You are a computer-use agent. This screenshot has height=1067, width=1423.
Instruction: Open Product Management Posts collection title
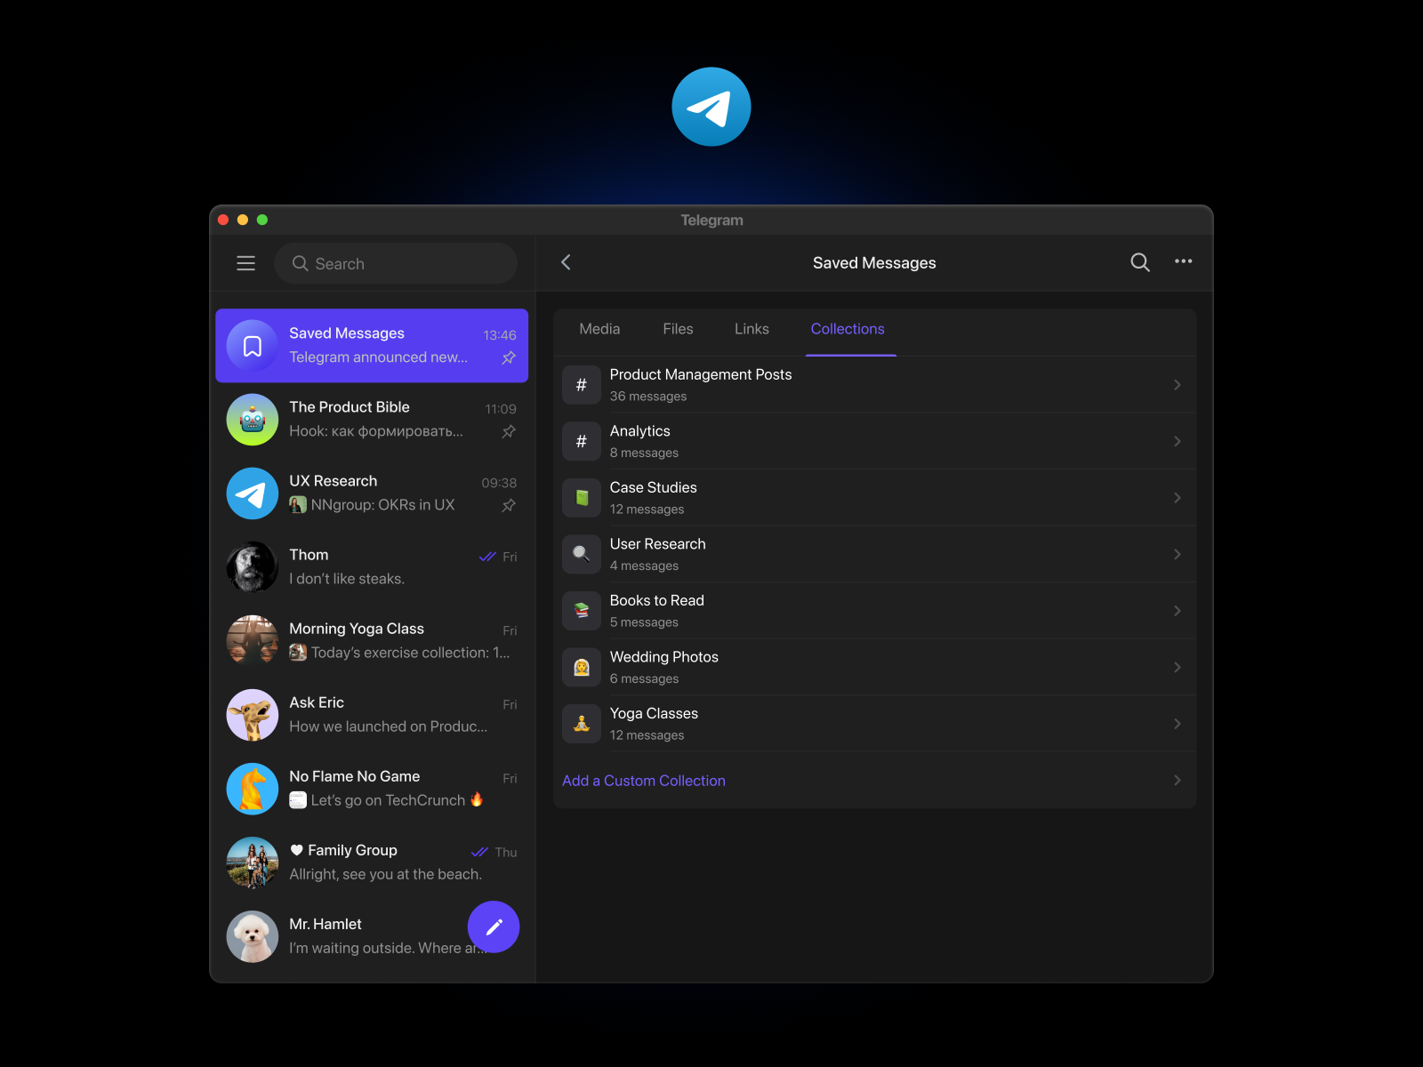(x=701, y=374)
